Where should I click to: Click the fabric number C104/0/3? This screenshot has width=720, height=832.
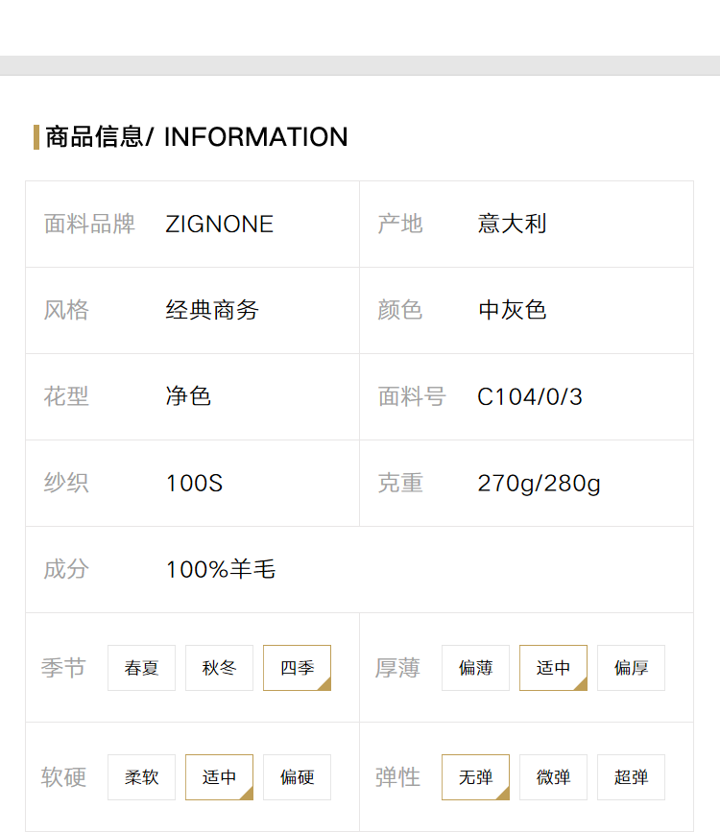coord(529,397)
